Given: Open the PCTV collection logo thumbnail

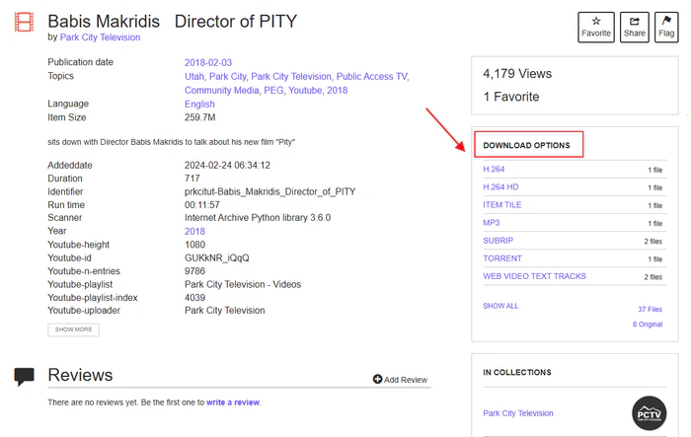Looking at the screenshot, I should pos(649,413).
